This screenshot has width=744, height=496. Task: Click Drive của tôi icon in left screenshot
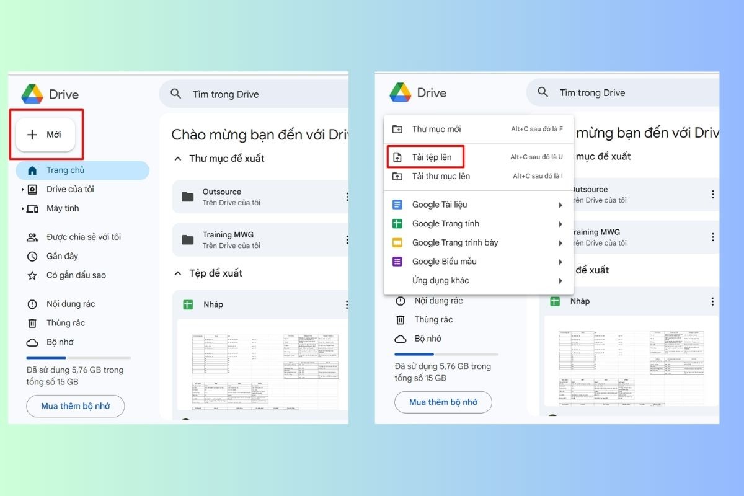(x=33, y=190)
